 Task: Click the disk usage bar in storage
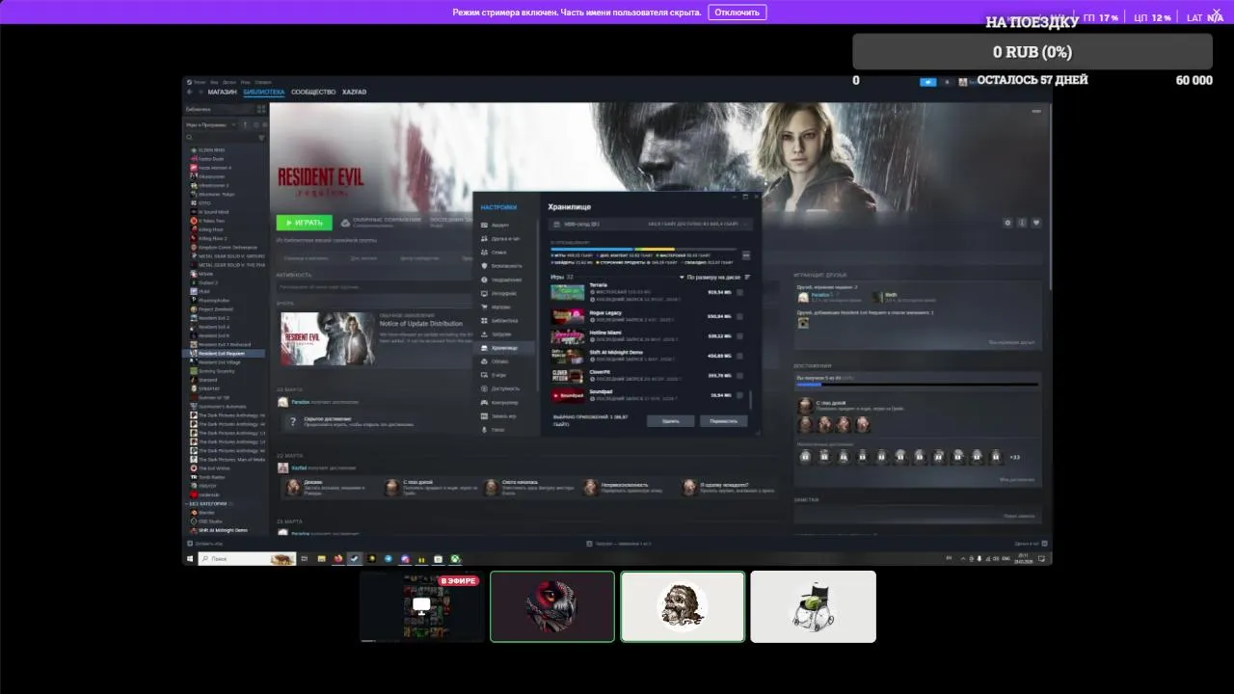pos(643,249)
